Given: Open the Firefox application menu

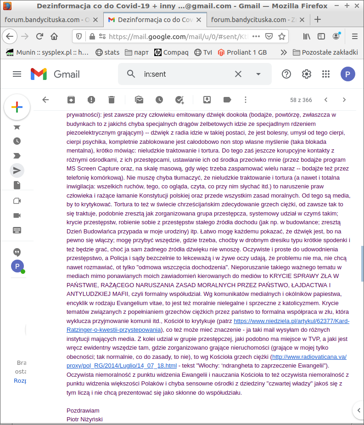Looking at the screenshot, I should tap(355, 36).
